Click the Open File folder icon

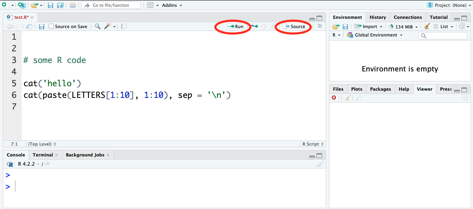point(35,5)
